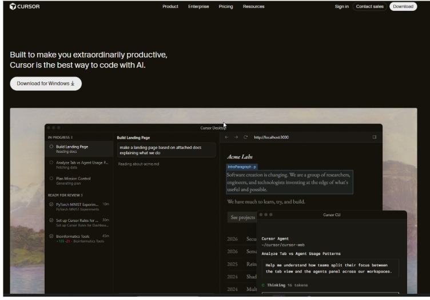Click the download arrow icon beside Windows
This screenshot has height=300, width=430.
(x=73, y=83)
